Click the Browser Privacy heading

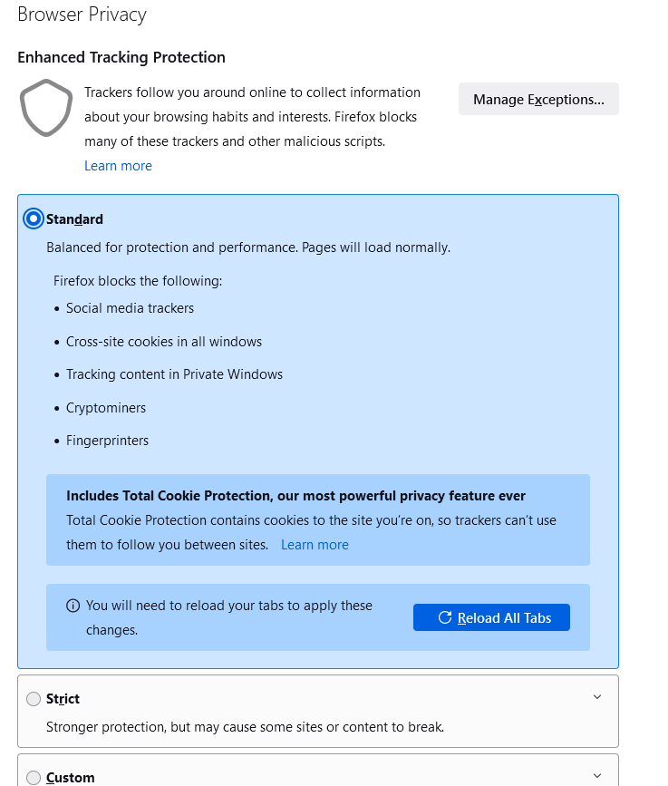pos(82,15)
